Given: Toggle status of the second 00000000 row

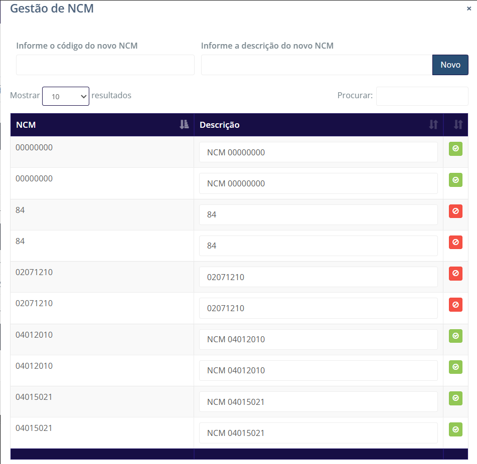Looking at the screenshot, I should (x=455, y=180).
